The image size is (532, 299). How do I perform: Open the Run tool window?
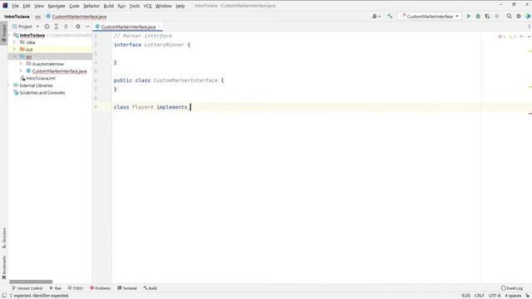(x=56, y=288)
